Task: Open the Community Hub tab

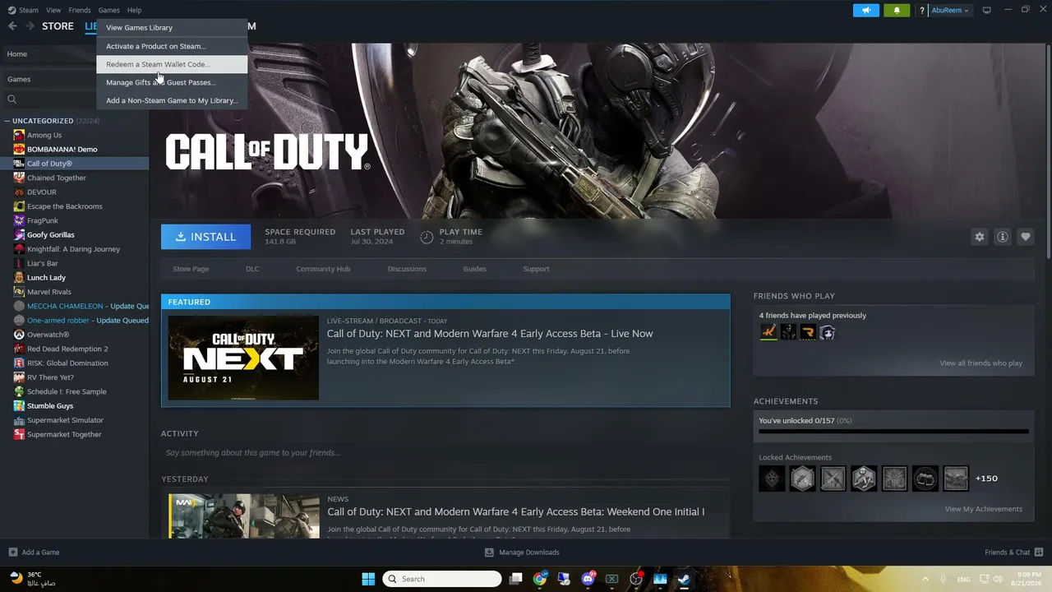Action: (323, 269)
